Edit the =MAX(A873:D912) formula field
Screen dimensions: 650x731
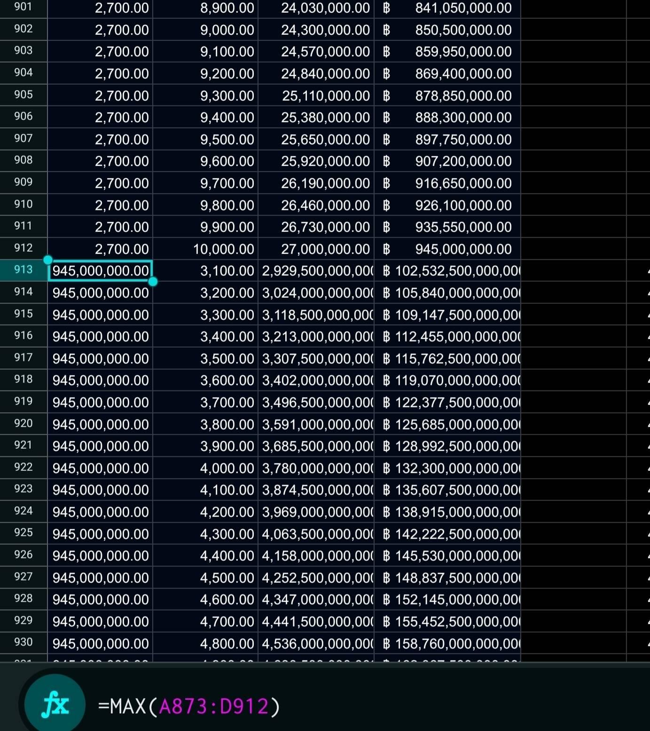(x=189, y=706)
